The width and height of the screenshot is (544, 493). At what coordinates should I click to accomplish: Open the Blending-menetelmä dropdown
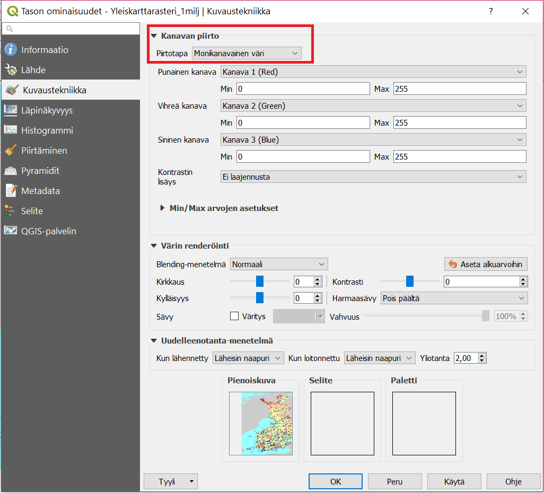279,264
